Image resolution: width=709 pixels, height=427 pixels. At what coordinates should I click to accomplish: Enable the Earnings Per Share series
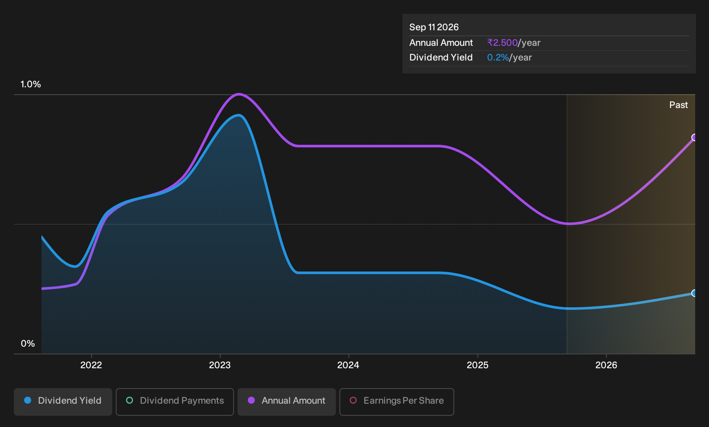397,402
